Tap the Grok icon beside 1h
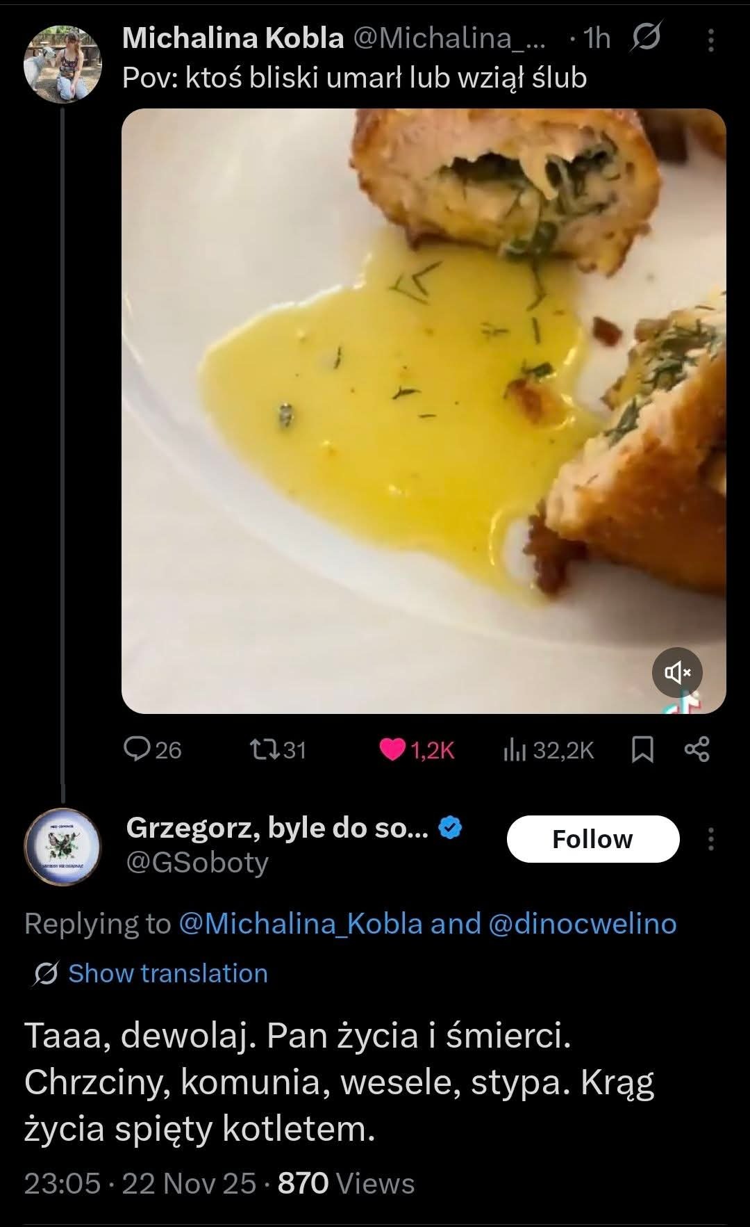Viewport: 750px width, 1227px height. click(x=645, y=38)
